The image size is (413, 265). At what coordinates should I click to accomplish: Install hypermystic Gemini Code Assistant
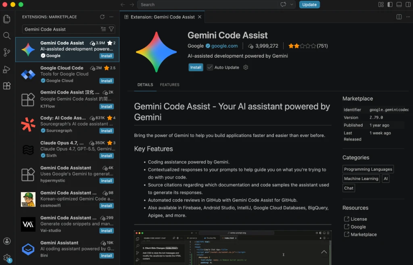tap(106, 180)
